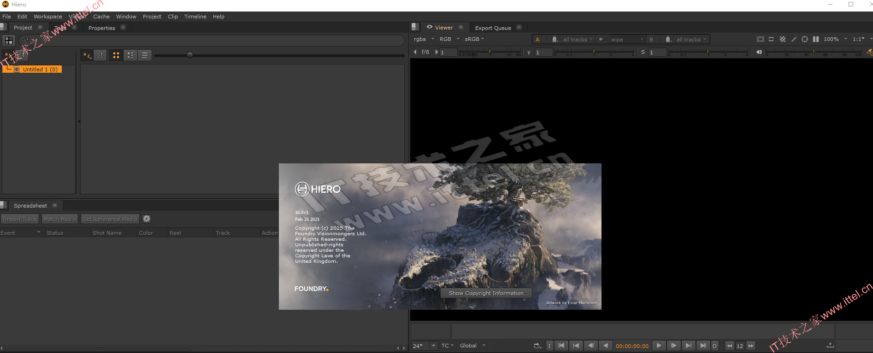Click the saturation S value field
Image resolution: width=873 pixels, height=353 pixels.
pos(657,52)
